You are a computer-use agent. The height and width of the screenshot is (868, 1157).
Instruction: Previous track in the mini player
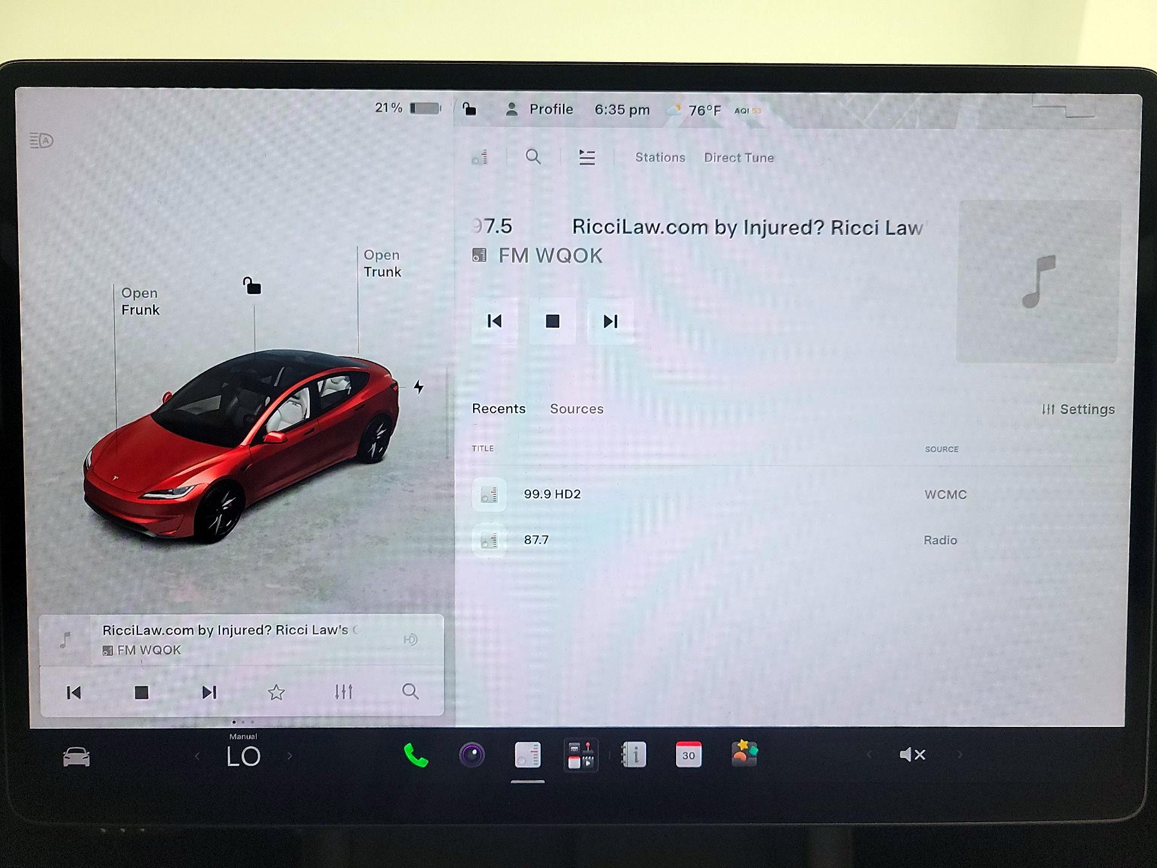point(74,693)
